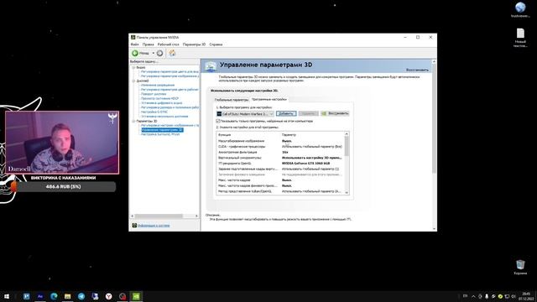This screenshot has width=537, height=302.
Task: Select Изменение разрешения in task tree
Action: tap(158, 85)
